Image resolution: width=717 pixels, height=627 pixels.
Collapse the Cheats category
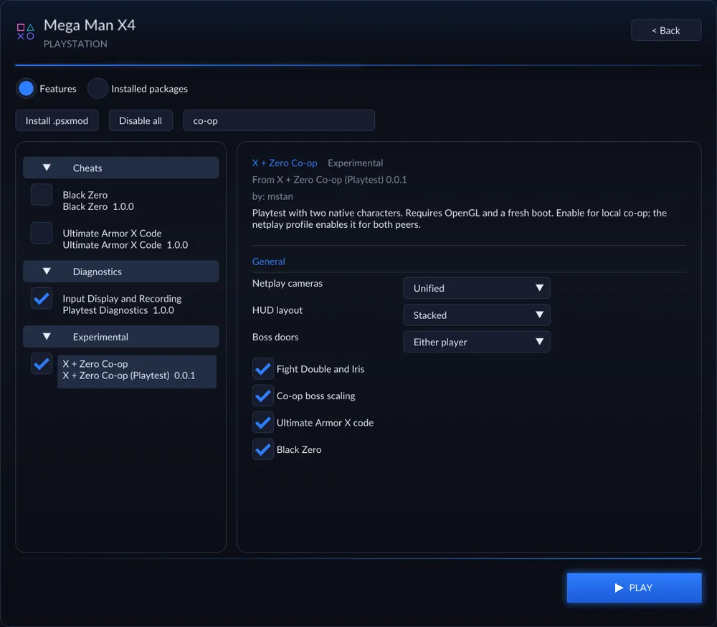point(120,168)
